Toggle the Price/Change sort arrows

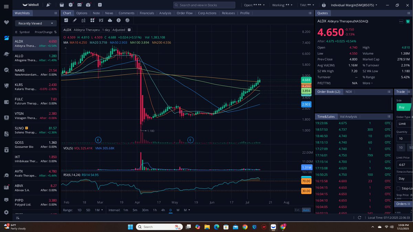tap(55, 32)
